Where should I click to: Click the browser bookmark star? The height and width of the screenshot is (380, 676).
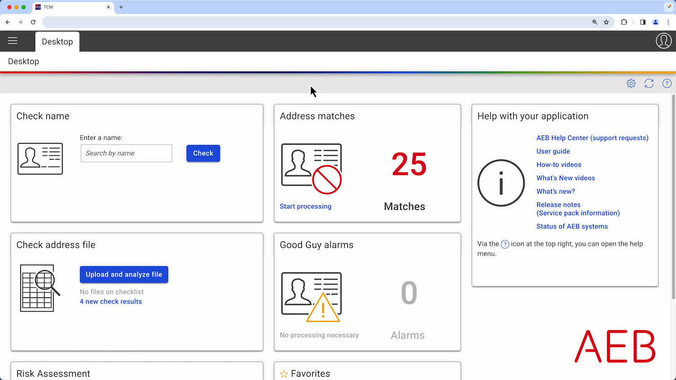pos(606,22)
